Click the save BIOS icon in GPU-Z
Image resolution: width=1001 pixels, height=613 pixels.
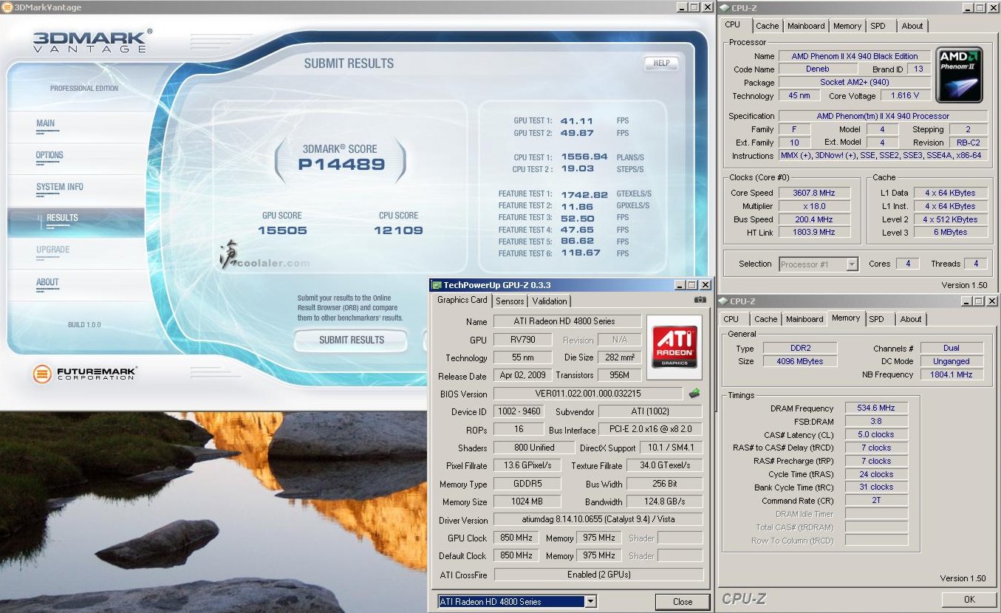pos(694,393)
